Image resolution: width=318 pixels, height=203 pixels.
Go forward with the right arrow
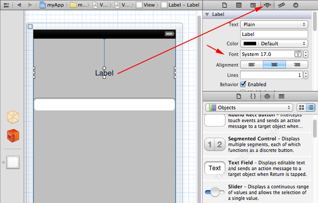(x=30, y=5)
